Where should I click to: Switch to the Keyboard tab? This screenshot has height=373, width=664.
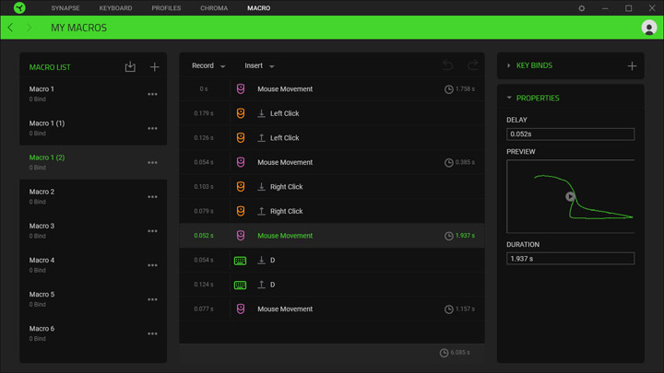(x=115, y=8)
